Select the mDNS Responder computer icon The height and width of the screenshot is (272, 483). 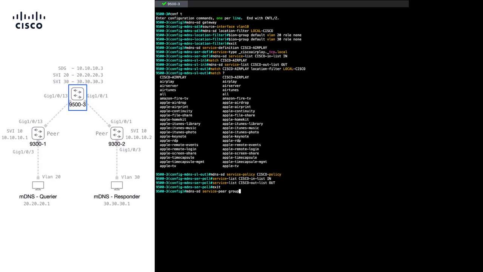tap(117, 186)
